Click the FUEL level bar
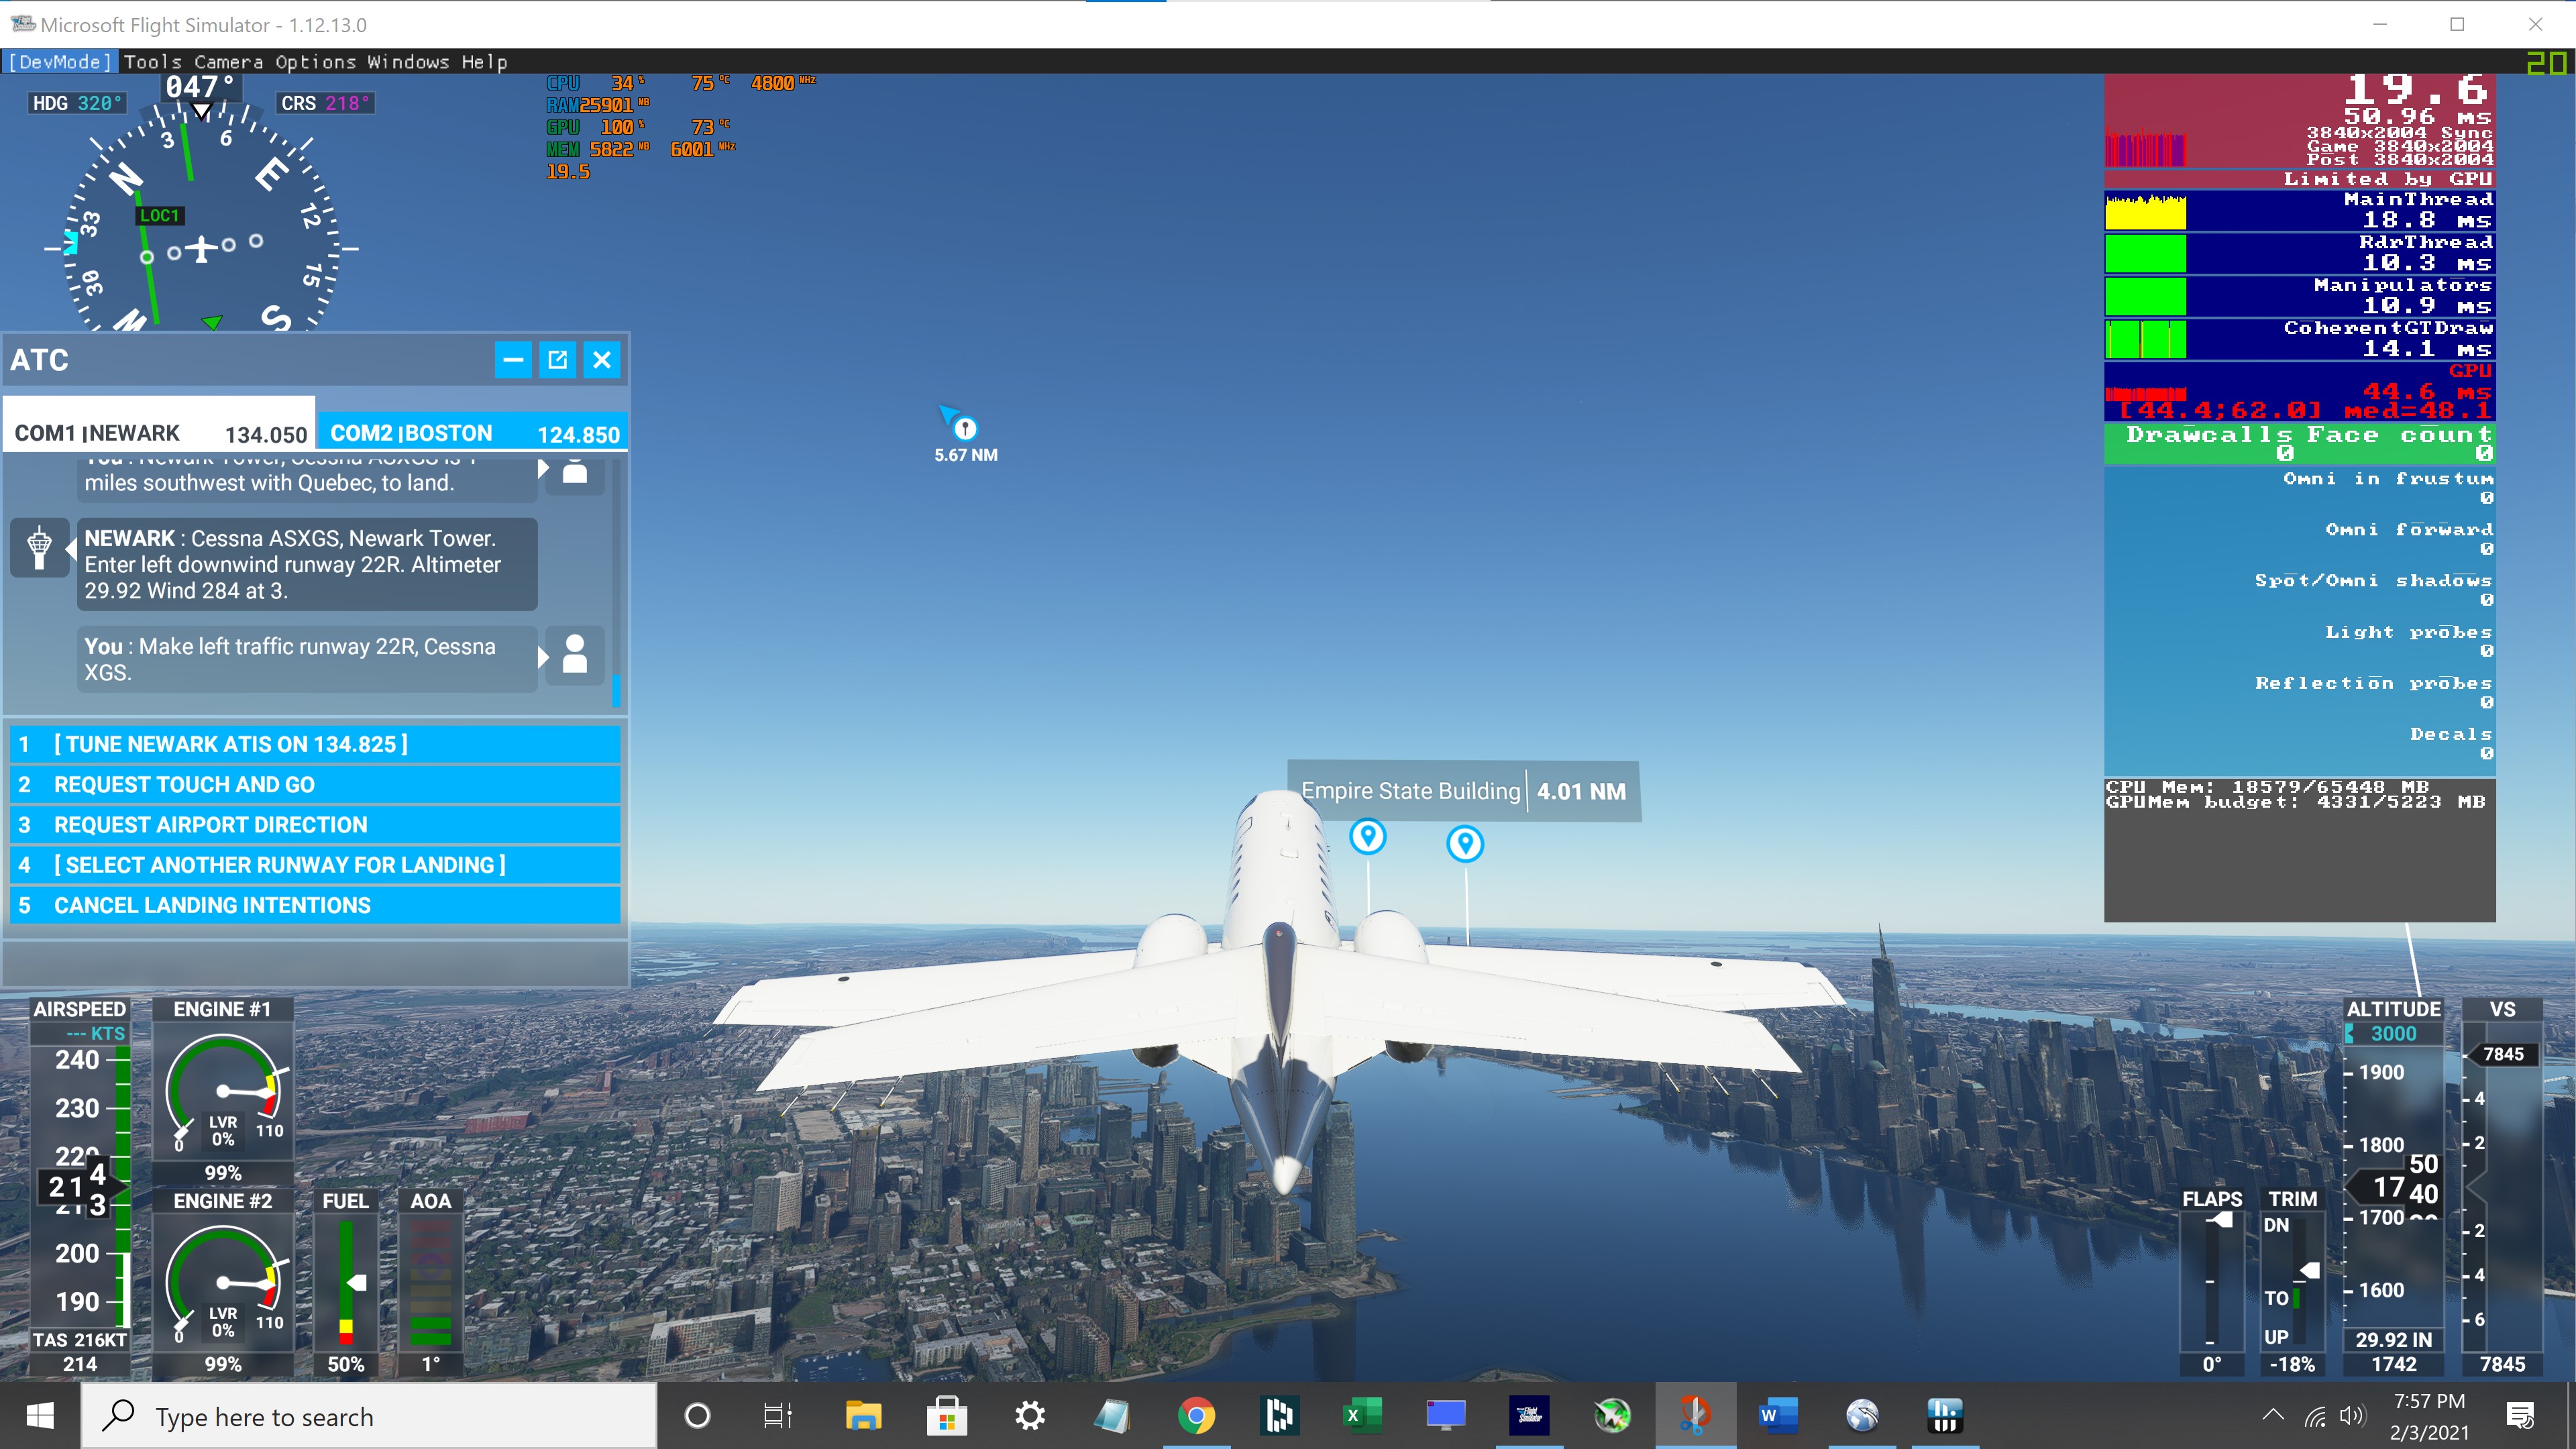This screenshot has height=1449, width=2576. 346,1282
